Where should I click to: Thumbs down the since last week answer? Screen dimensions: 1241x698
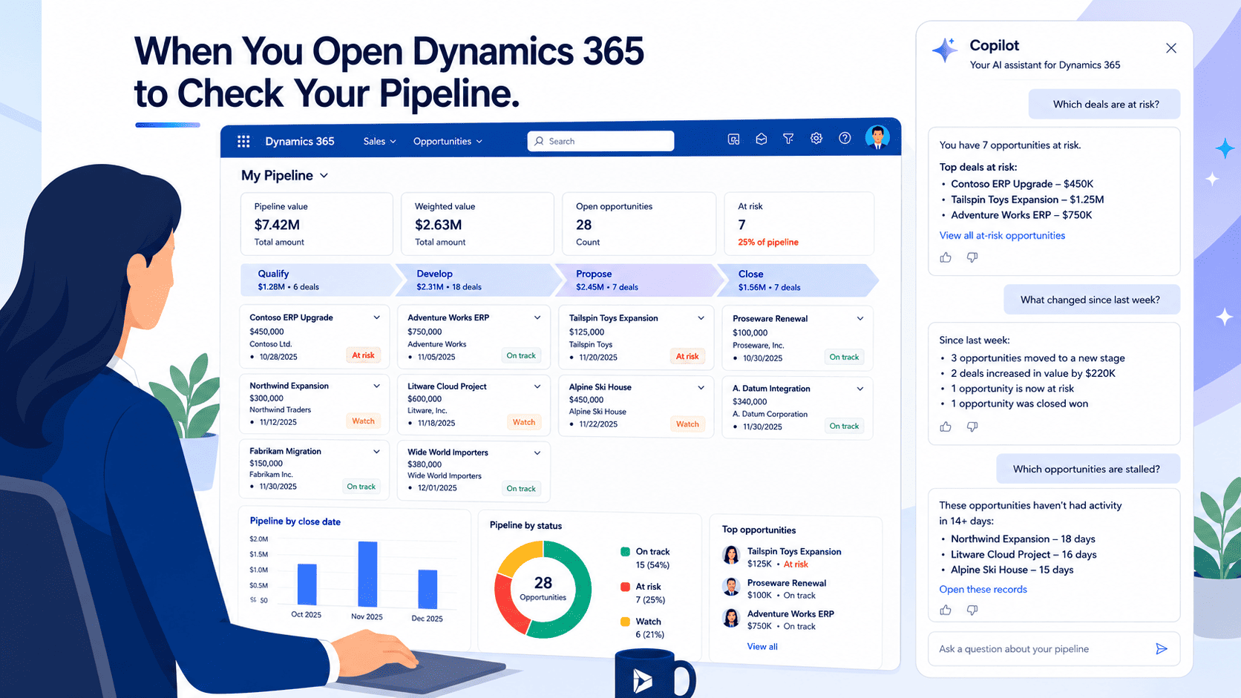[972, 427]
